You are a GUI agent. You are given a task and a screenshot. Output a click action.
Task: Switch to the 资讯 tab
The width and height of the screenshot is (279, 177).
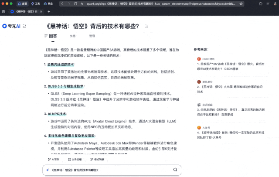(92, 36)
